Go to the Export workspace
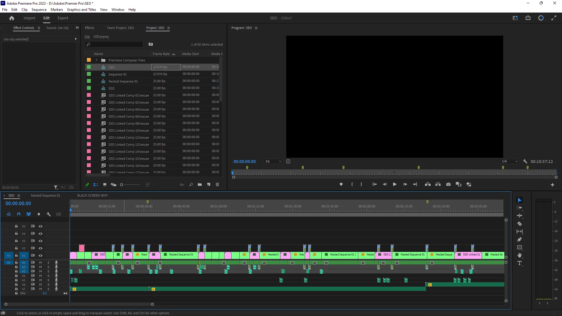Screen dimensions: 562x316 click(x=63, y=18)
